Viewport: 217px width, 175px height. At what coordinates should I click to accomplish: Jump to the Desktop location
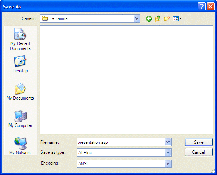coord(20,64)
